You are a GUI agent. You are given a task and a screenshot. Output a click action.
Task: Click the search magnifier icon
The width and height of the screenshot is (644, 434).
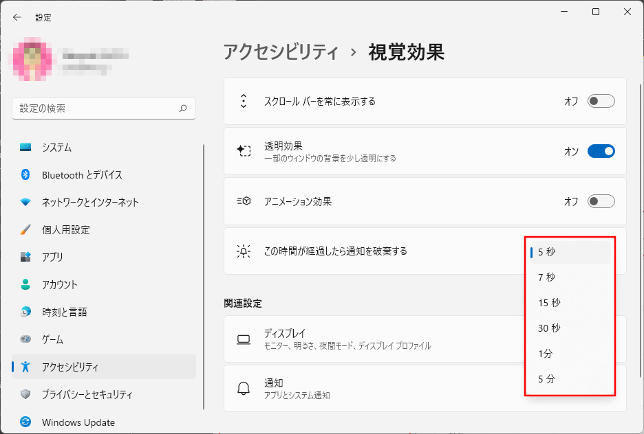(x=183, y=108)
